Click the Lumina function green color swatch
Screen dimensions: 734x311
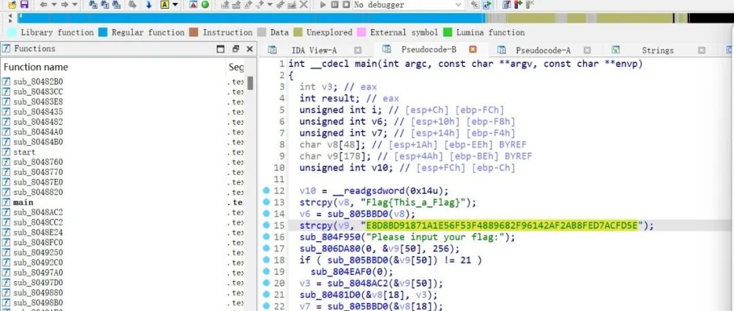pos(448,33)
